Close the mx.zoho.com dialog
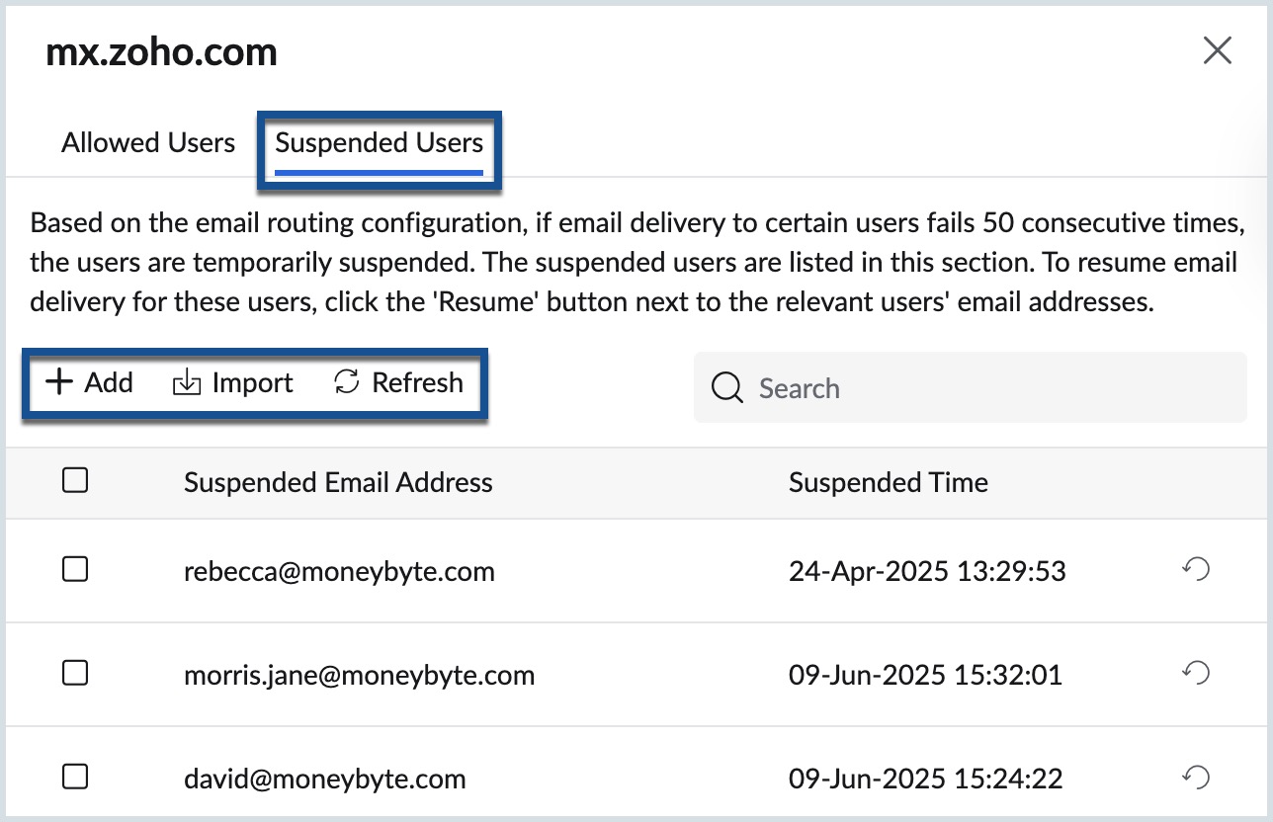Viewport: 1273px width, 822px height. tap(1217, 51)
